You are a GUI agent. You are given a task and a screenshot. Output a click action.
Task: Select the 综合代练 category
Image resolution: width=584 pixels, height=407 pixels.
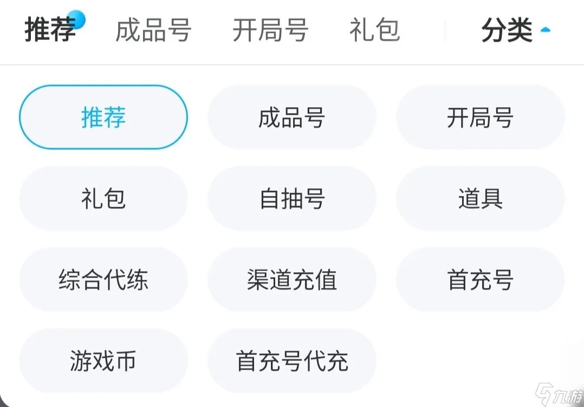[x=103, y=280]
